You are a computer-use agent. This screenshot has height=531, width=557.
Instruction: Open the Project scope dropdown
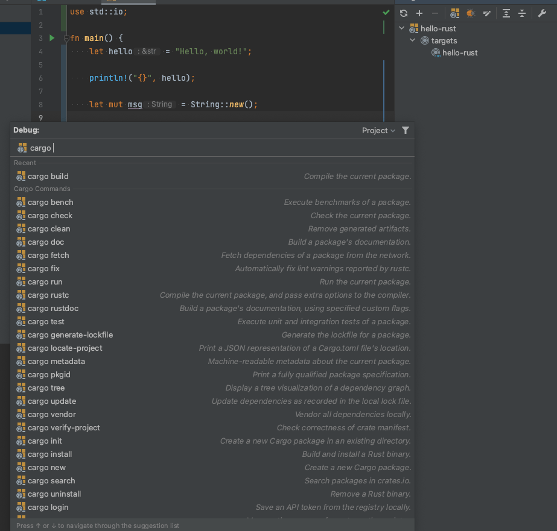click(x=378, y=131)
